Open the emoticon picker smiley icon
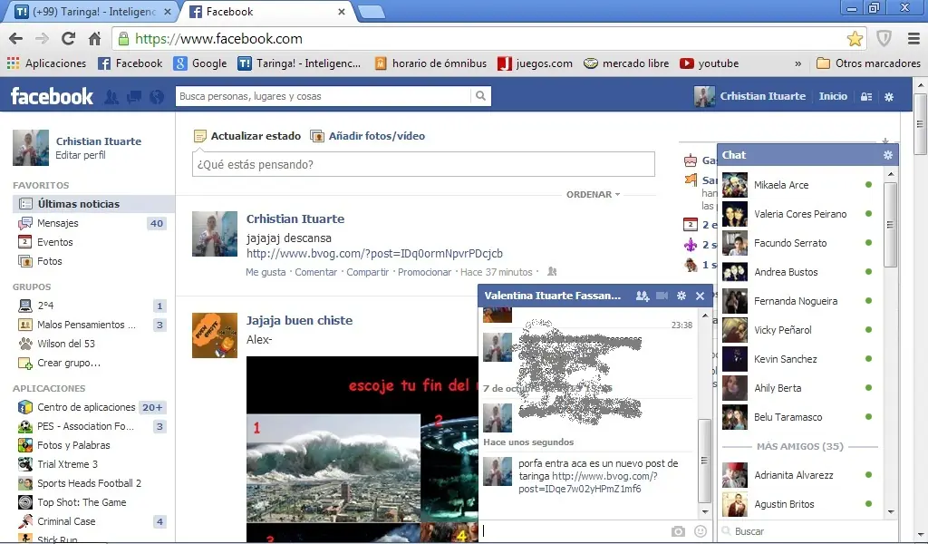This screenshot has width=928, height=544. [701, 531]
